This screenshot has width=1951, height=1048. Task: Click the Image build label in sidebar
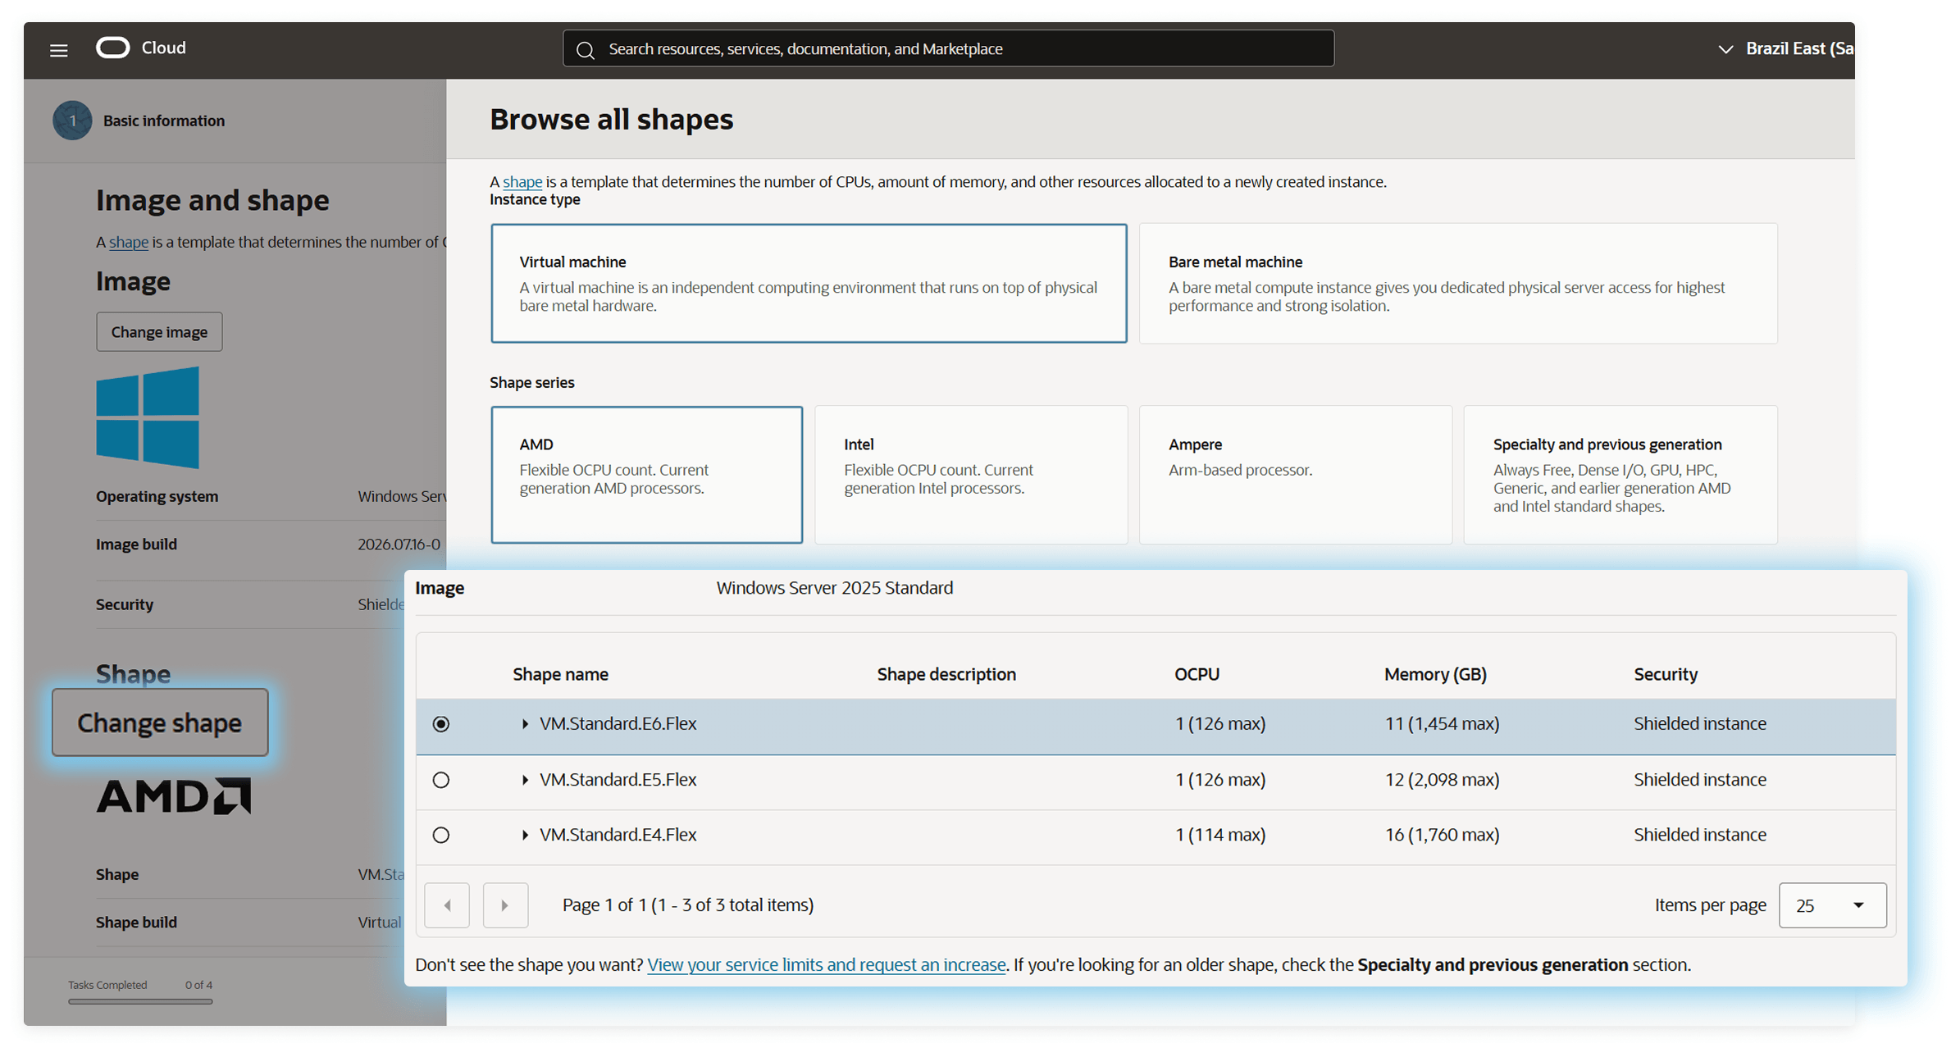(x=136, y=545)
